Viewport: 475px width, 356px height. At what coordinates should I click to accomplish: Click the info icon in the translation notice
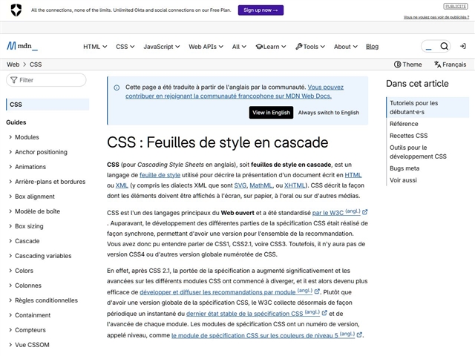117,88
